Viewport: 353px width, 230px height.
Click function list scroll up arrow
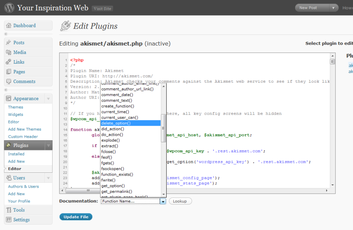click(x=163, y=87)
